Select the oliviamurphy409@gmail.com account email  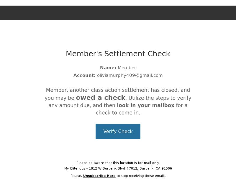click(130, 75)
